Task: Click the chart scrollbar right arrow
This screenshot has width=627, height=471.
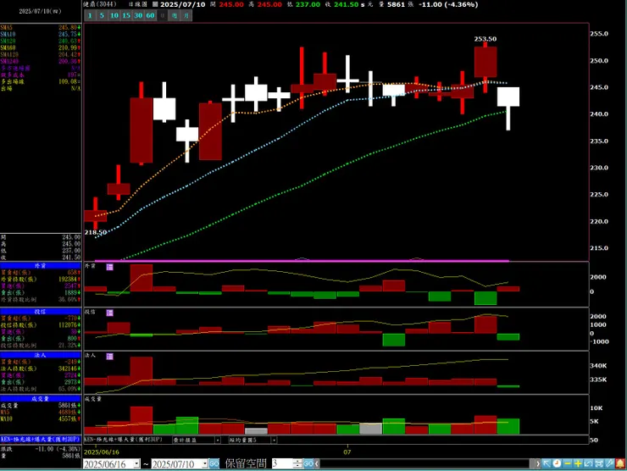Action: pyautogui.click(x=536, y=464)
